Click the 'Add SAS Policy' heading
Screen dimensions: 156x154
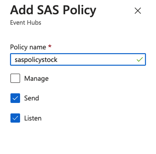(53, 10)
